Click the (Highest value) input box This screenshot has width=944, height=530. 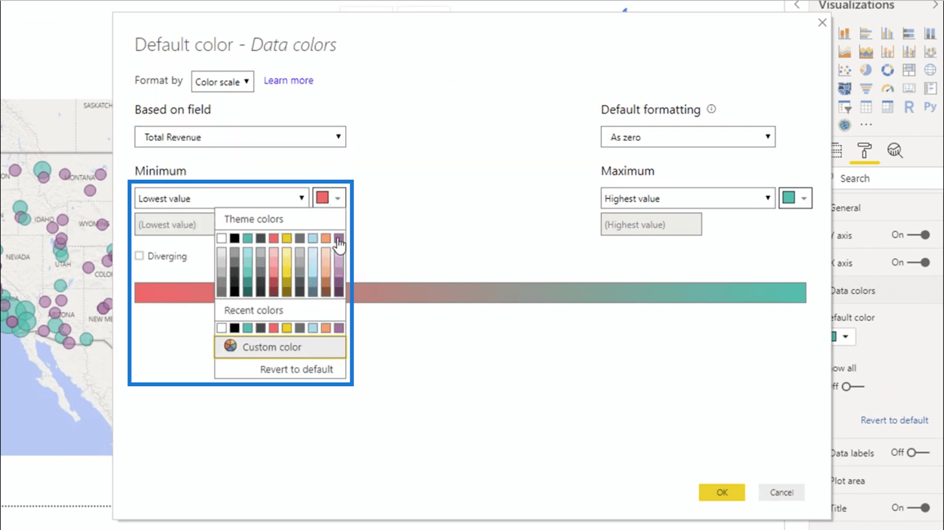[651, 225]
